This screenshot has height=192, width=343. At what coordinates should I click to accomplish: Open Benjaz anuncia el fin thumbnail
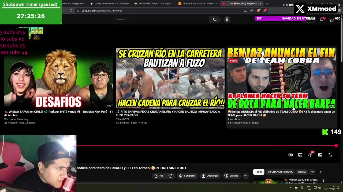pos(281,78)
